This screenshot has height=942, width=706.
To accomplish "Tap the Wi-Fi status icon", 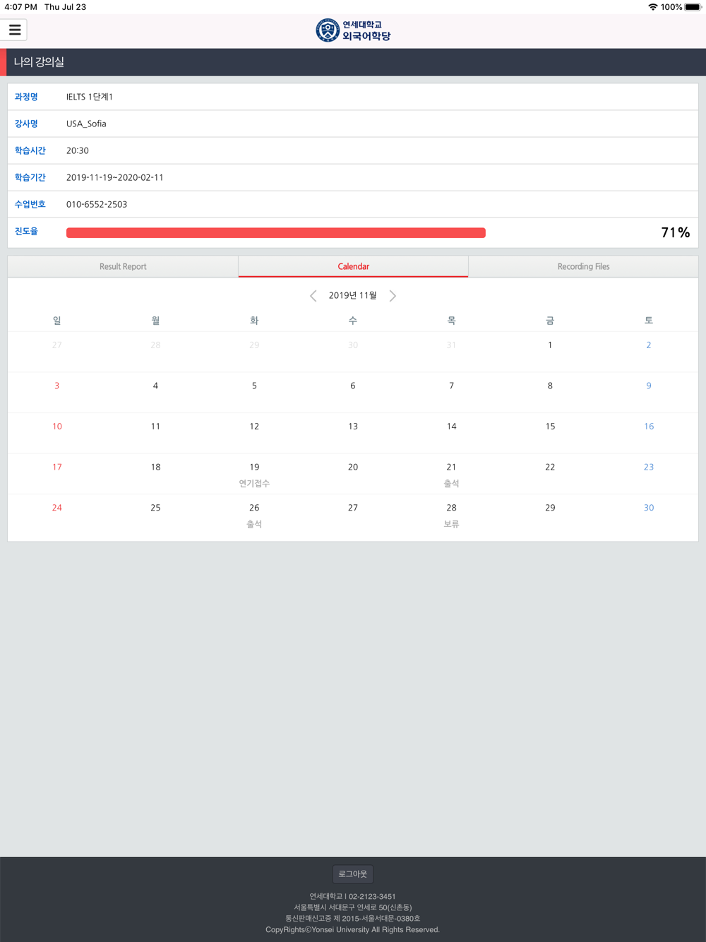I will pos(652,7).
